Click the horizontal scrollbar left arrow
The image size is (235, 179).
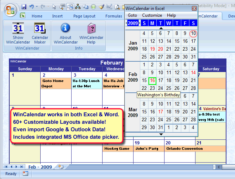click(218, 167)
